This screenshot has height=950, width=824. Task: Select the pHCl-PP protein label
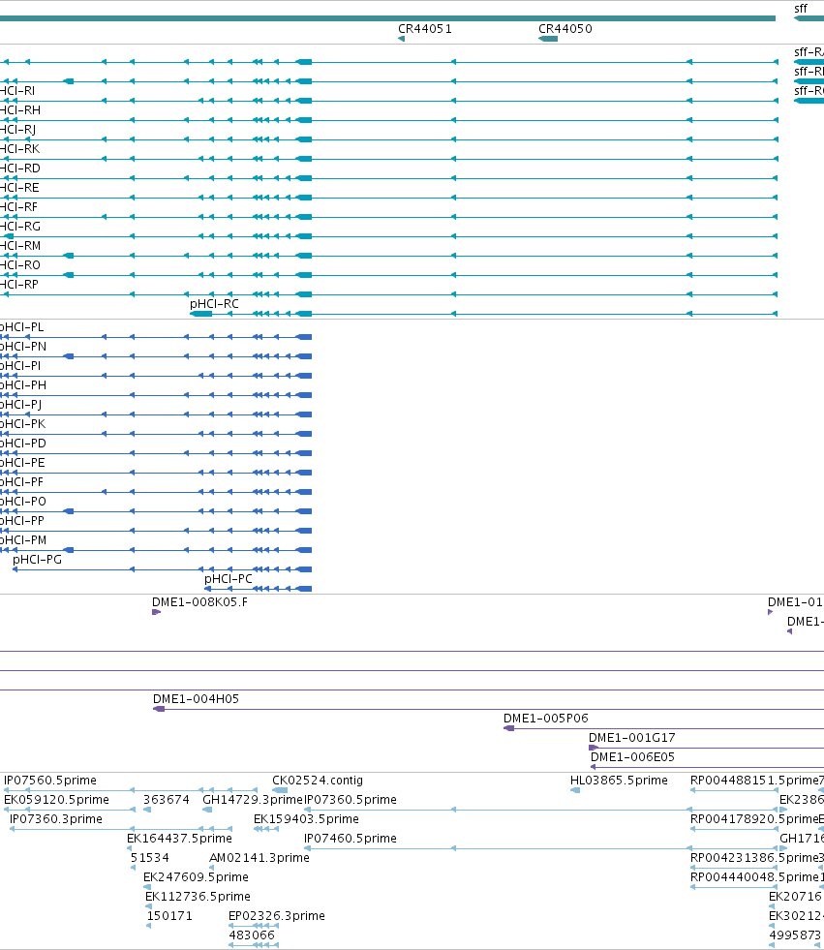tap(22, 521)
